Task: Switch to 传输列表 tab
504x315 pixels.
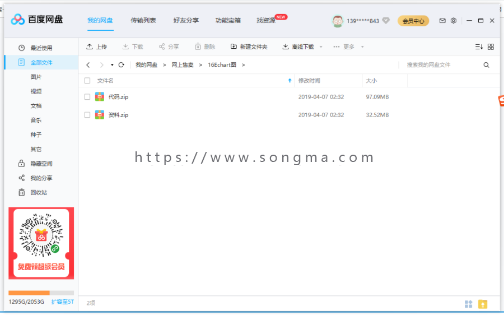Action: pos(143,20)
